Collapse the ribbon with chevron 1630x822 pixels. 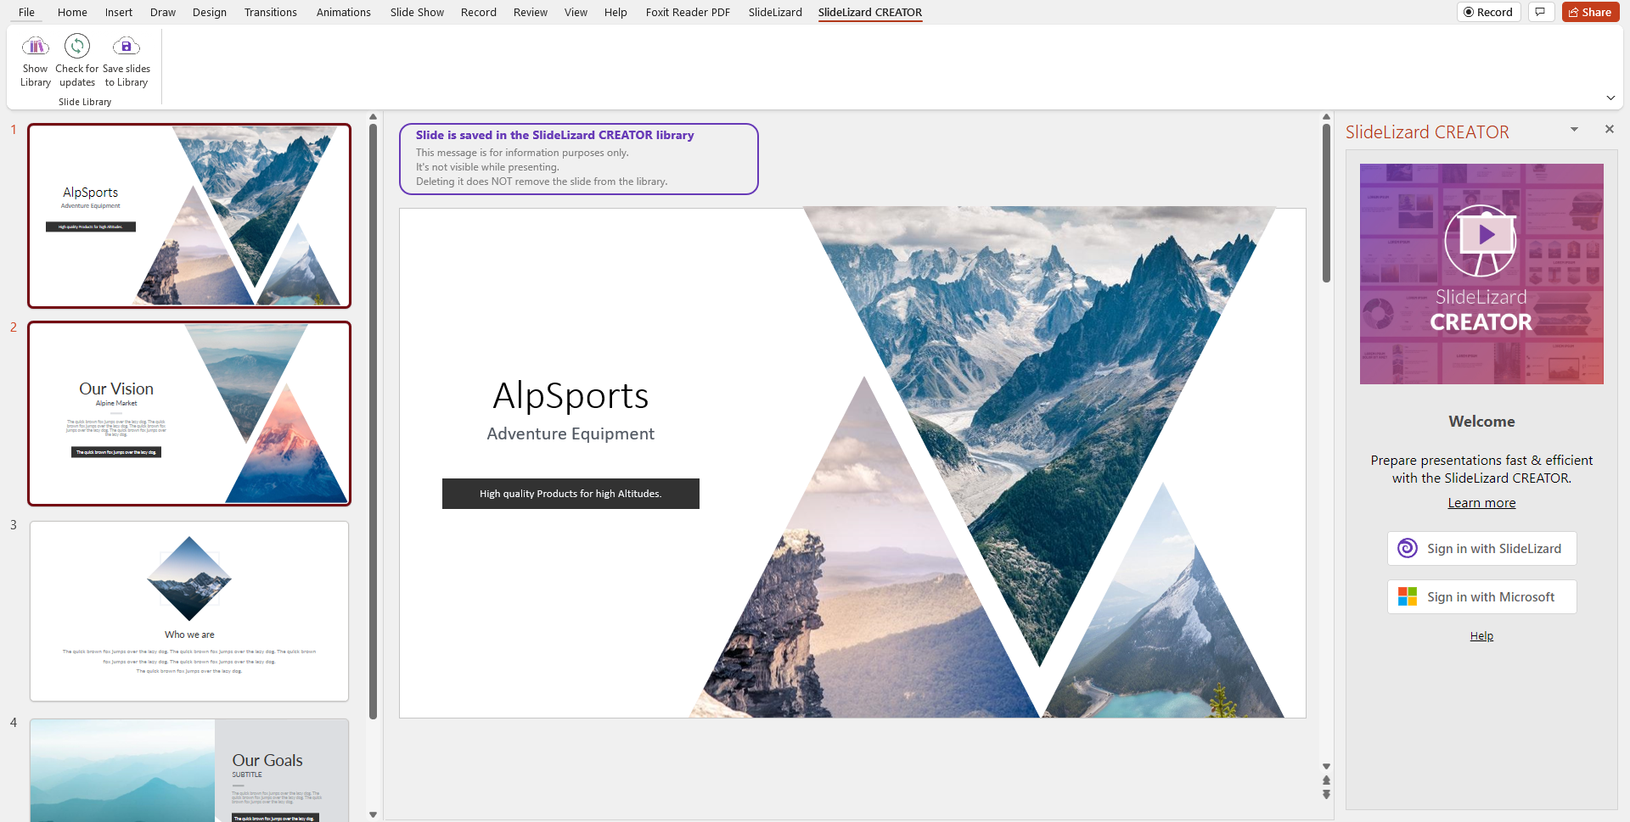click(x=1610, y=98)
